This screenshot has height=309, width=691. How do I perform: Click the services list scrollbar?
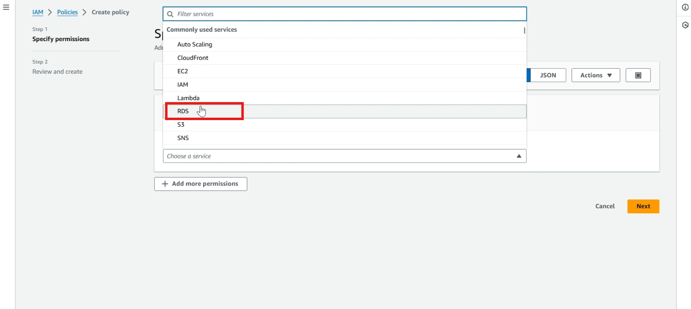pos(524,31)
